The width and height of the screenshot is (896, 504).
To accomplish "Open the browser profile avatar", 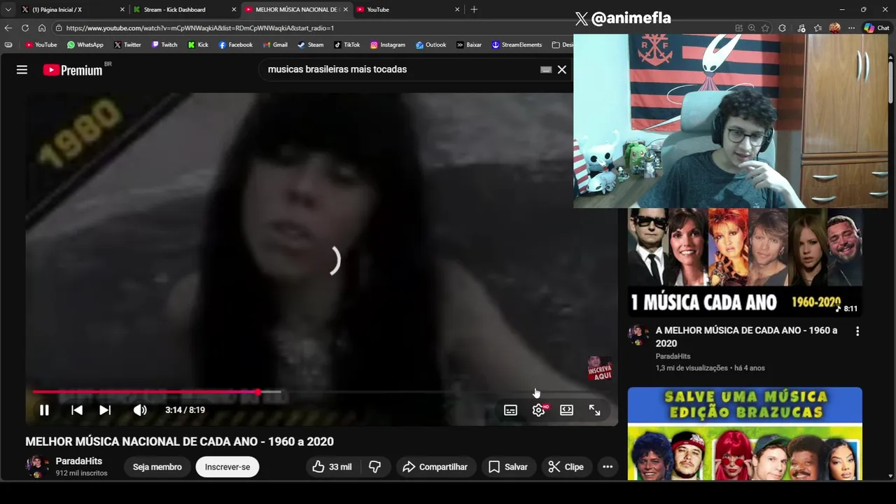I will [834, 28].
